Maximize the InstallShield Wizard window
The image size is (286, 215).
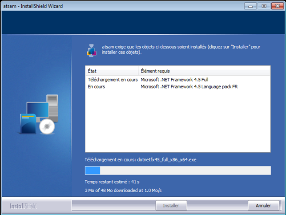tap(264, 6)
